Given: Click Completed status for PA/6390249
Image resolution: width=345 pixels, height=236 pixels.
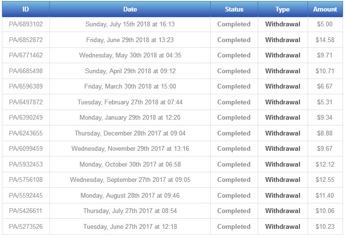Looking at the screenshot, I should tap(234, 118).
